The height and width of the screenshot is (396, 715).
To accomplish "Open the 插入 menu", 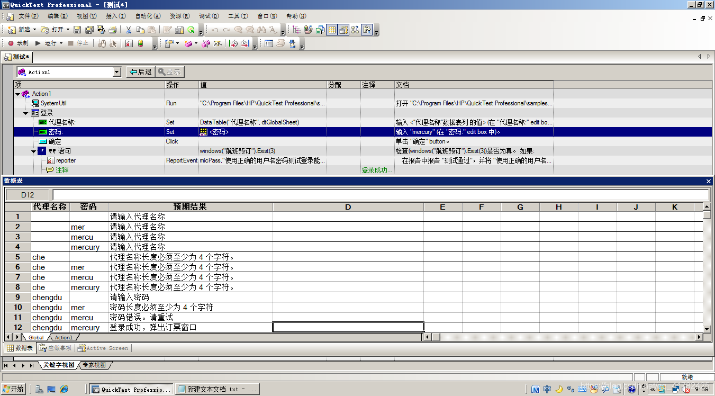I will click(x=115, y=16).
